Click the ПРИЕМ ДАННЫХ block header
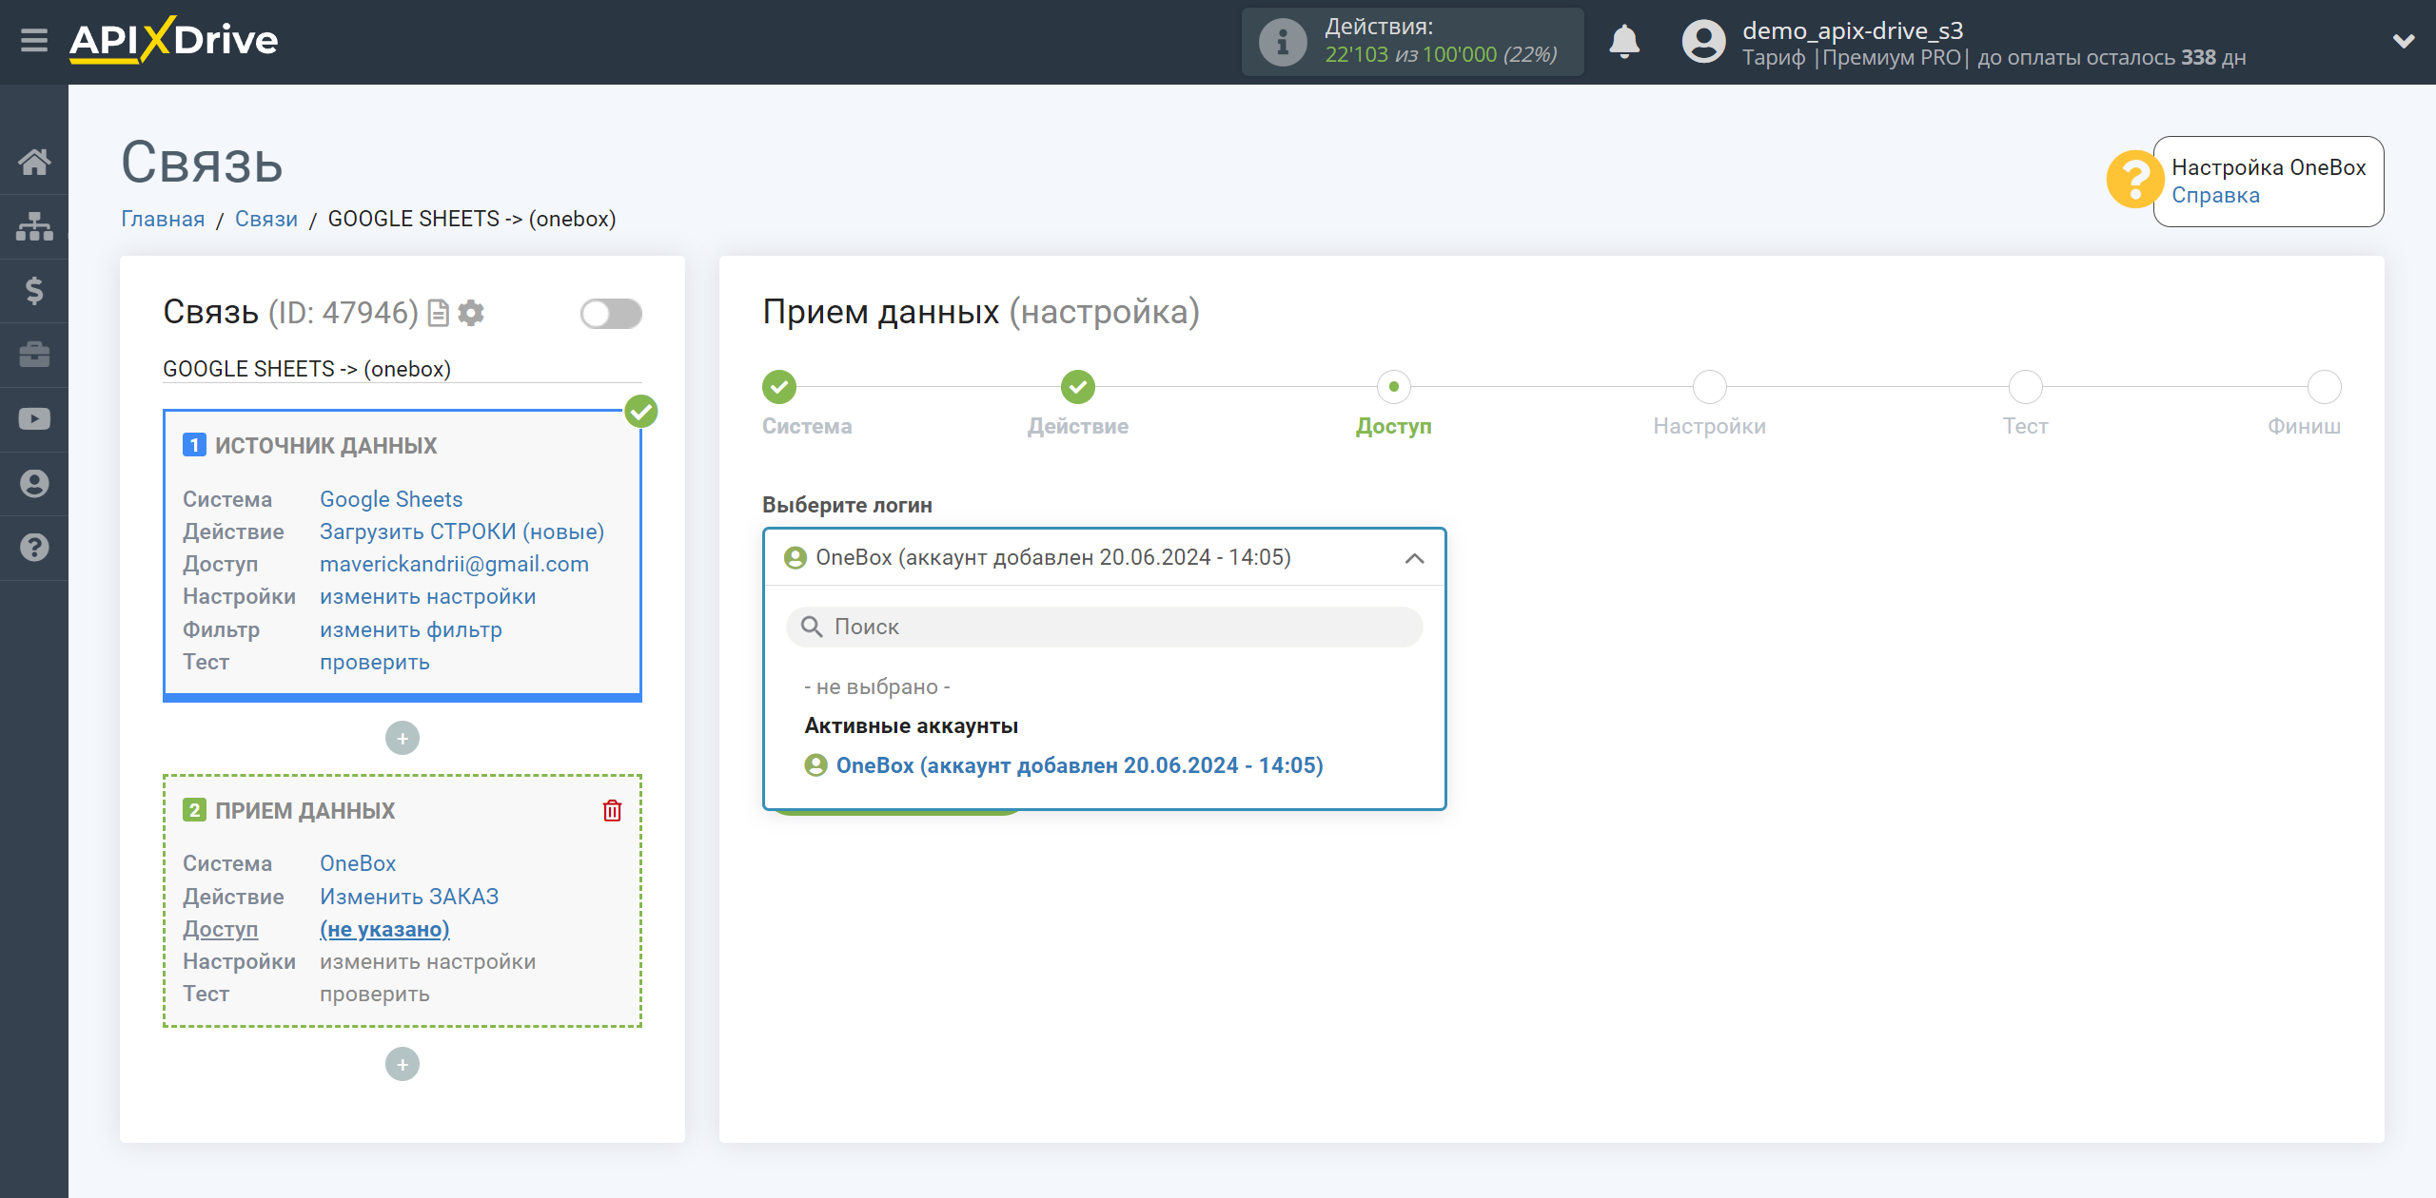Image resolution: width=2436 pixels, height=1198 pixels. coord(304,811)
